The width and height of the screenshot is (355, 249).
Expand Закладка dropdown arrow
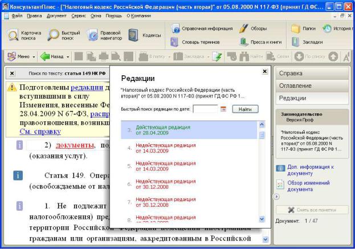point(209,57)
